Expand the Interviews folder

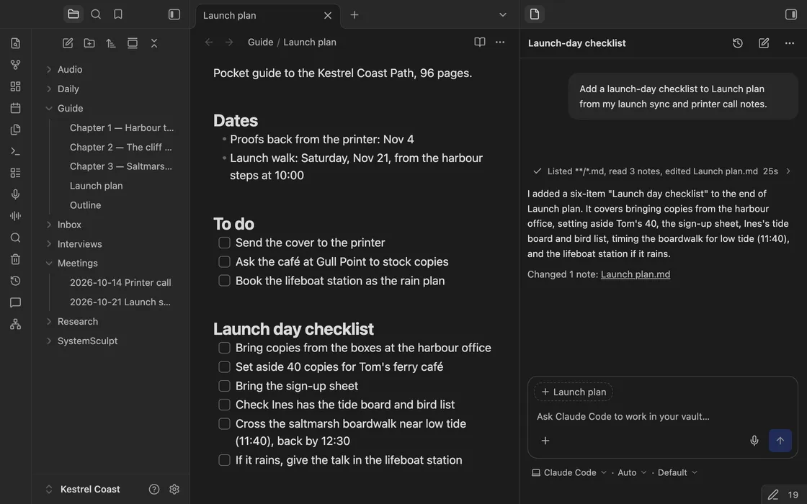pos(49,244)
